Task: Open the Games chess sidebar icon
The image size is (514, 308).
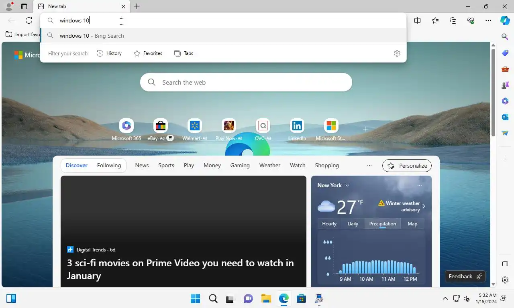Action: pyautogui.click(x=505, y=85)
